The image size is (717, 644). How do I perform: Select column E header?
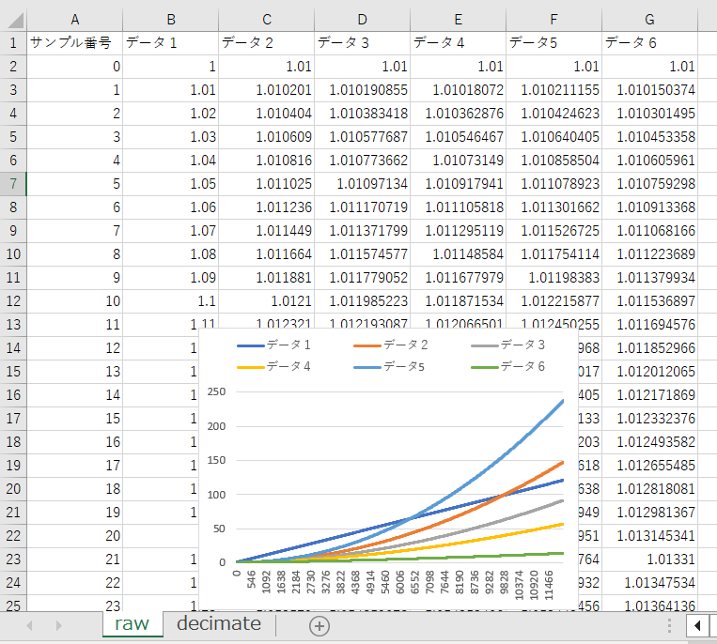pos(459,20)
